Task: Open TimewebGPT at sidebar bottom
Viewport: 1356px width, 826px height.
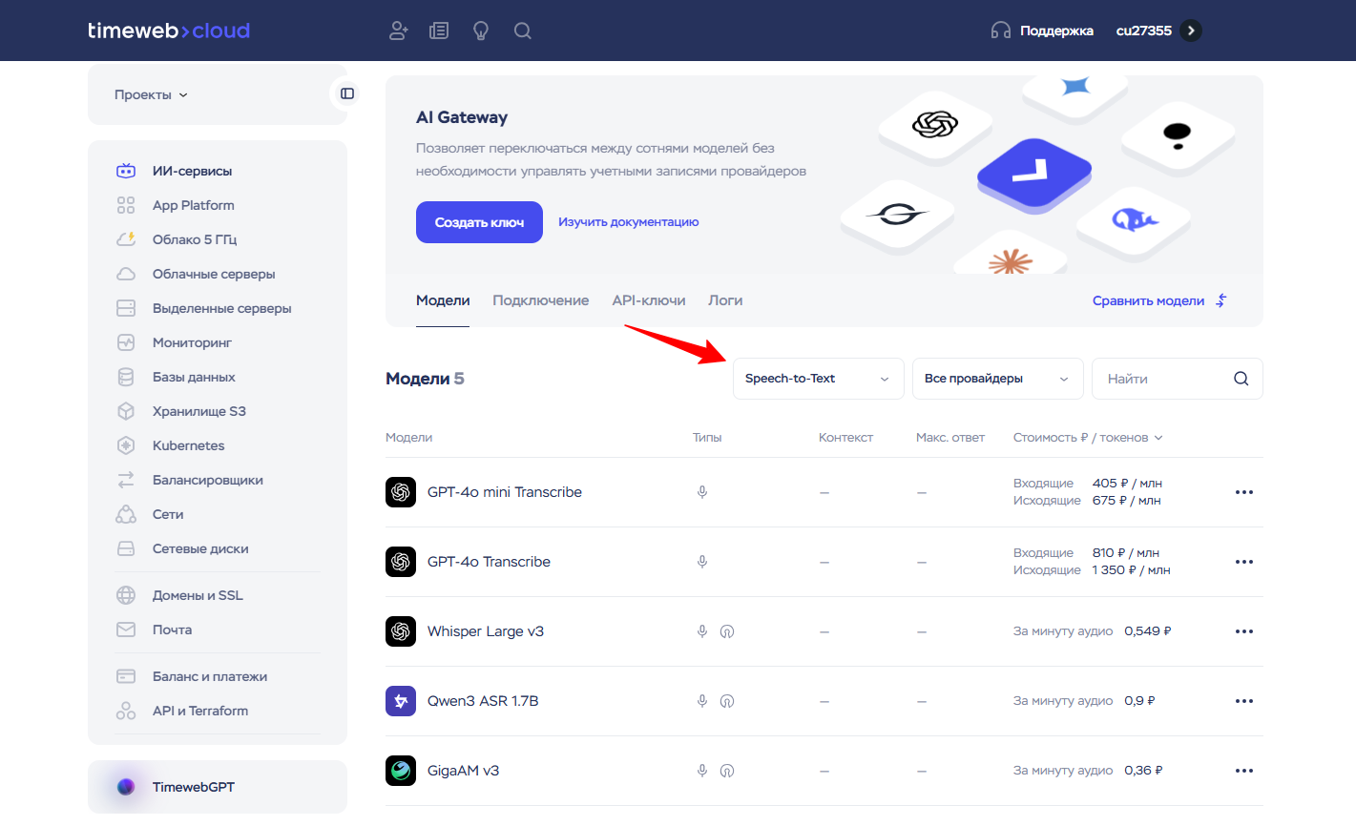Action: (218, 787)
